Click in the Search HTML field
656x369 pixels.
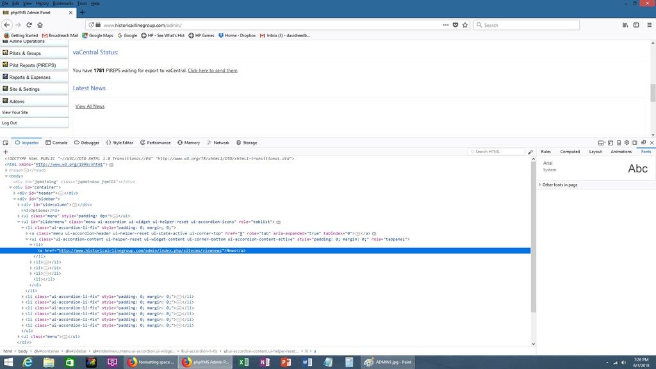498,152
